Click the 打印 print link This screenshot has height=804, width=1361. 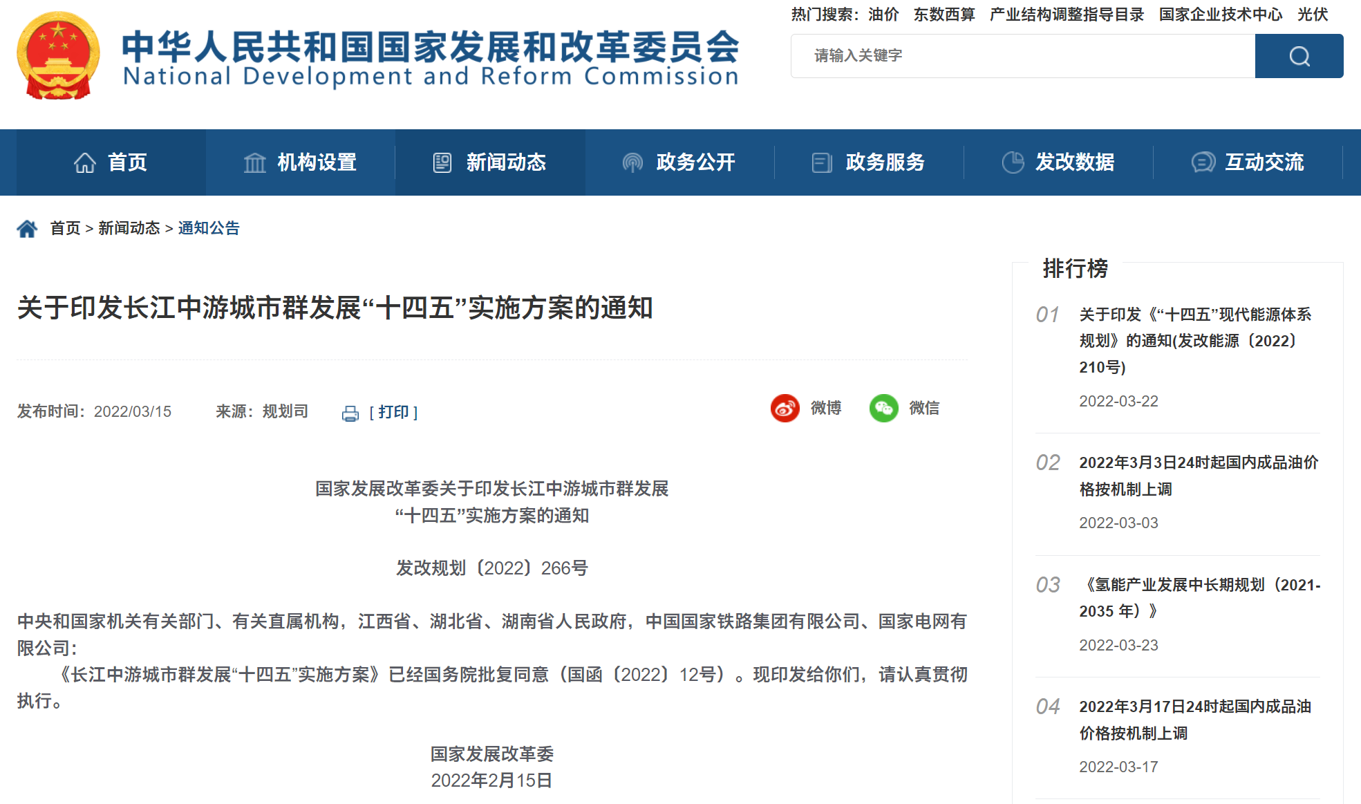[x=393, y=412]
